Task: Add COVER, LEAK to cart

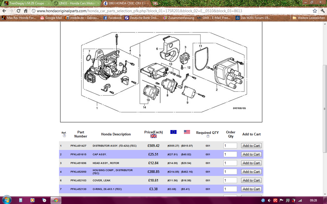Action: [251, 180]
